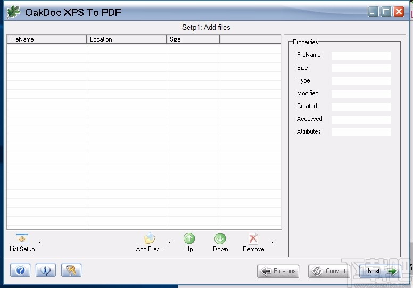
Task: Move file down with the Down arrow
Action: 220,242
